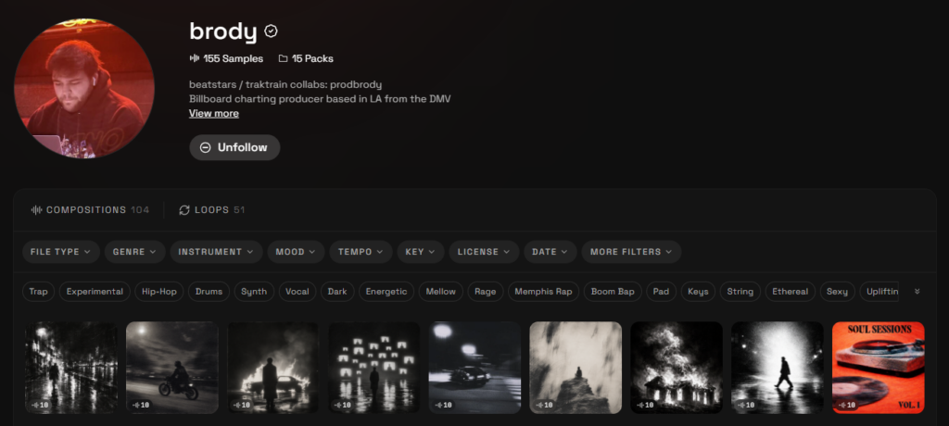949x426 pixels.
Task: Toggle the Dark tag filter
Action: [337, 292]
